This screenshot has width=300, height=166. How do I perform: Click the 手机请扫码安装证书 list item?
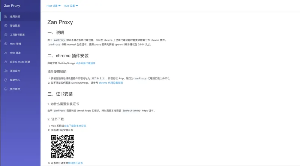(62, 130)
